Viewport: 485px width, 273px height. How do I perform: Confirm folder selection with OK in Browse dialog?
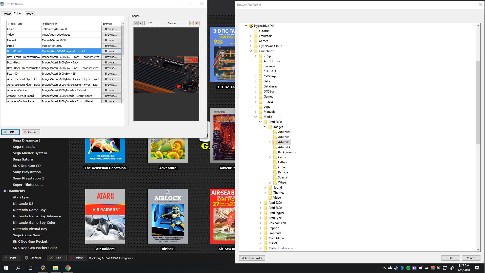tap(450, 258)
